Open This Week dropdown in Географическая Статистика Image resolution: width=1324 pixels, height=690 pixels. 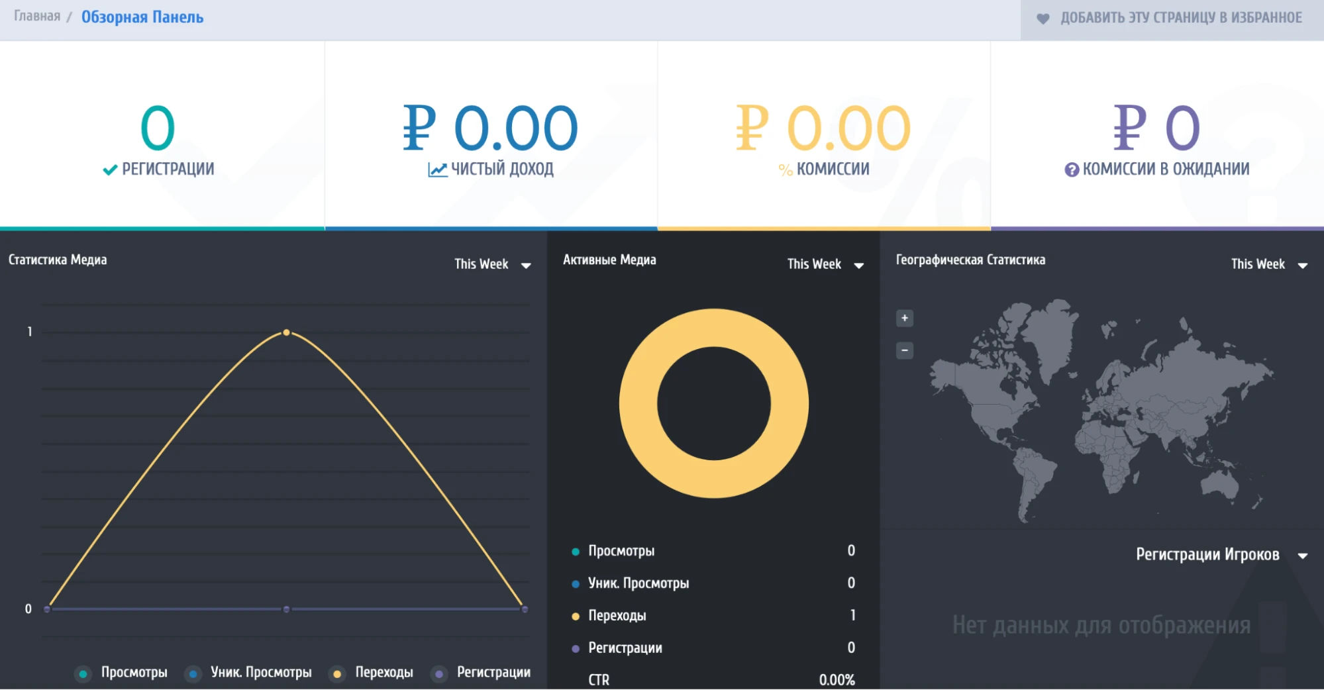[x=1269, y=264]
